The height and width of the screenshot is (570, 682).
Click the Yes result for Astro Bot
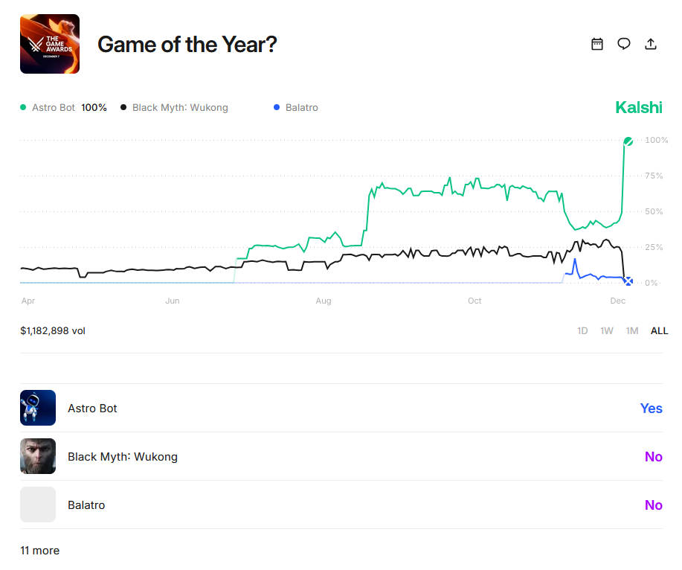tap(651, 408)
